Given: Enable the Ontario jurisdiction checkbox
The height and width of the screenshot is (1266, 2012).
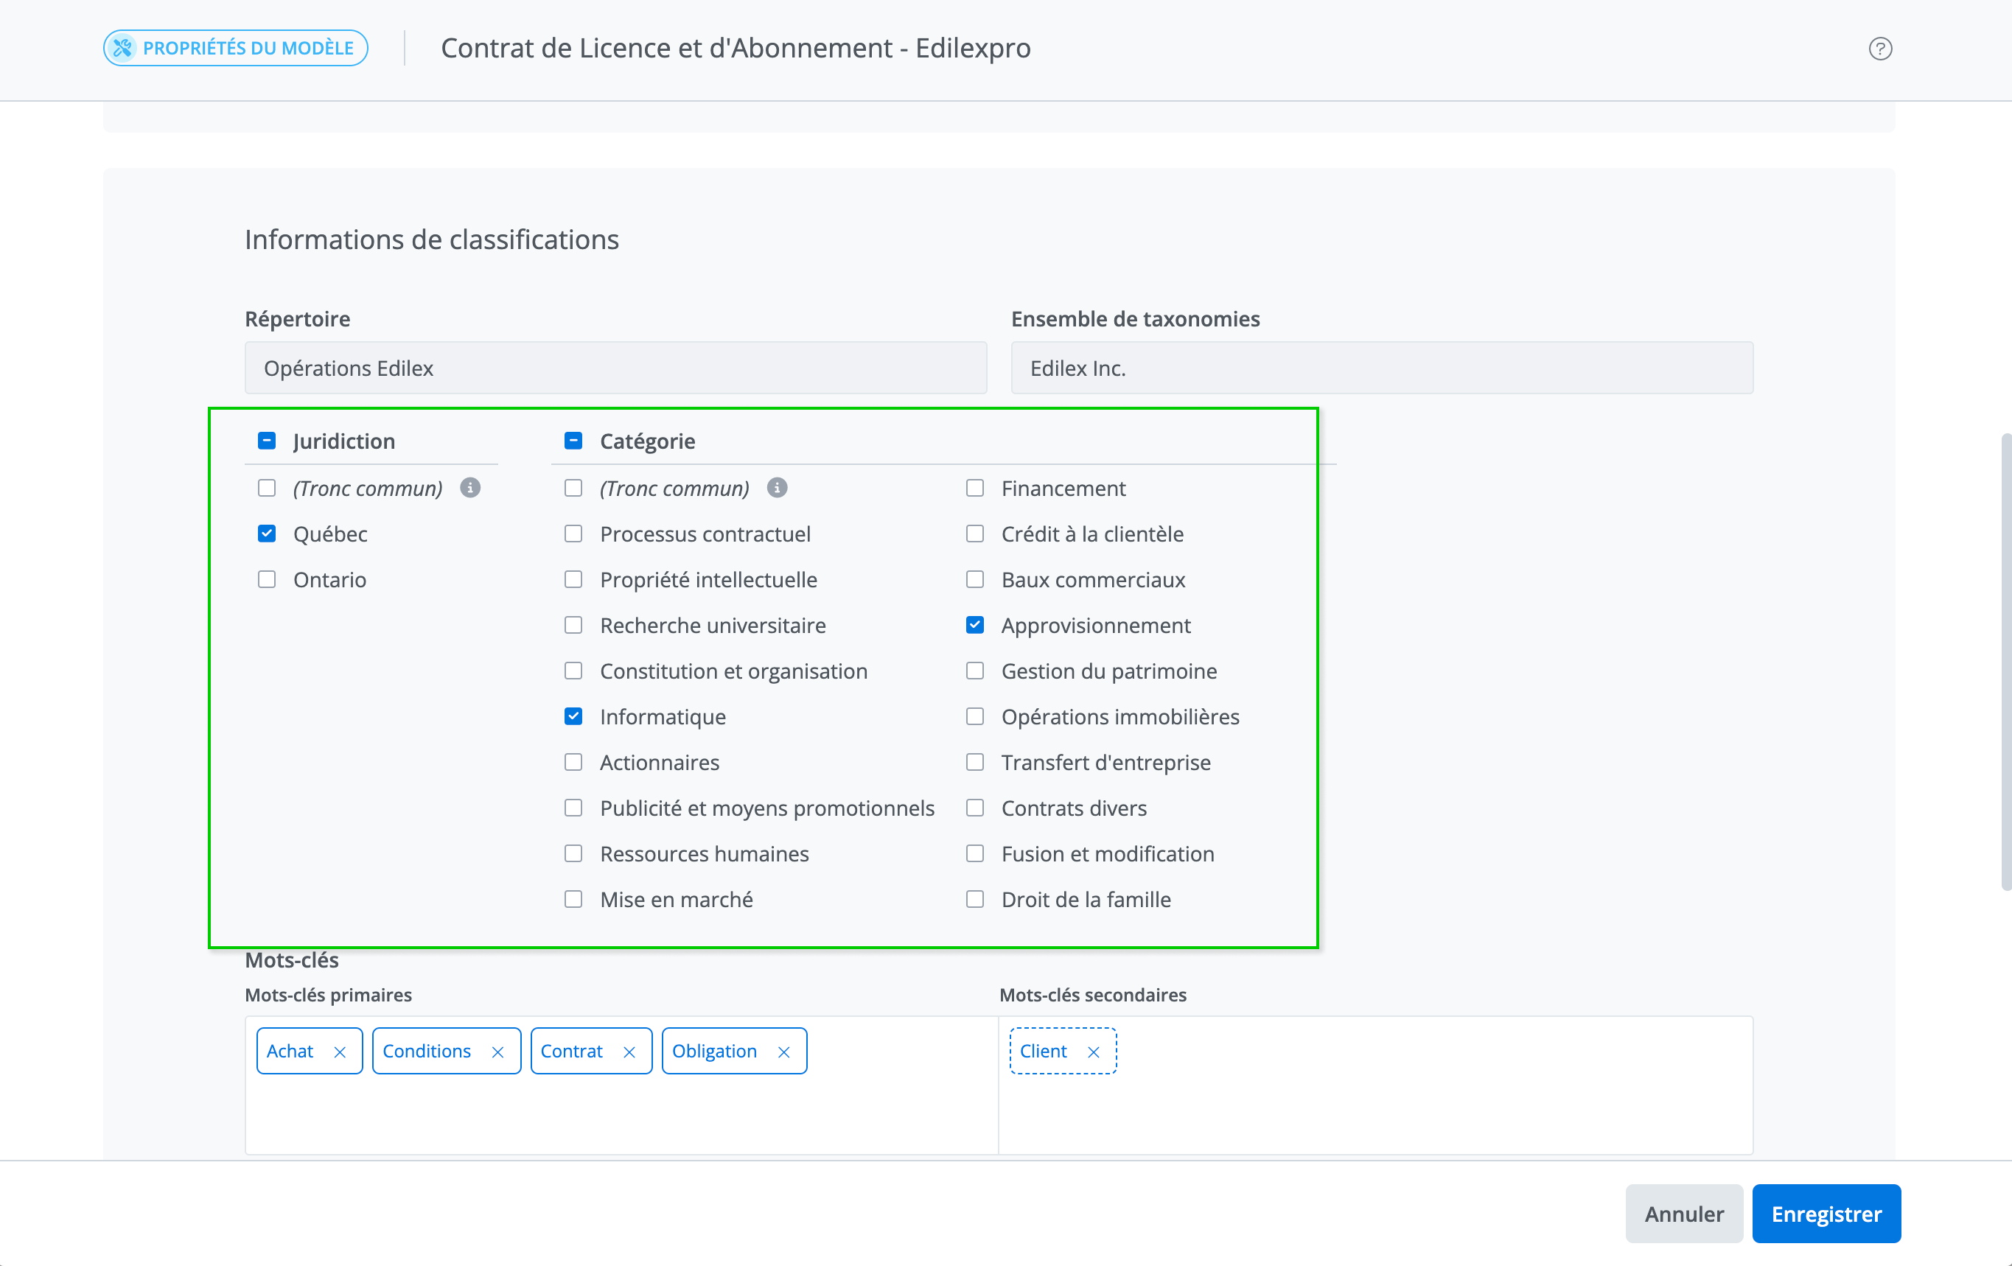Looking at the screenshot, I should (x=267, y=580).
